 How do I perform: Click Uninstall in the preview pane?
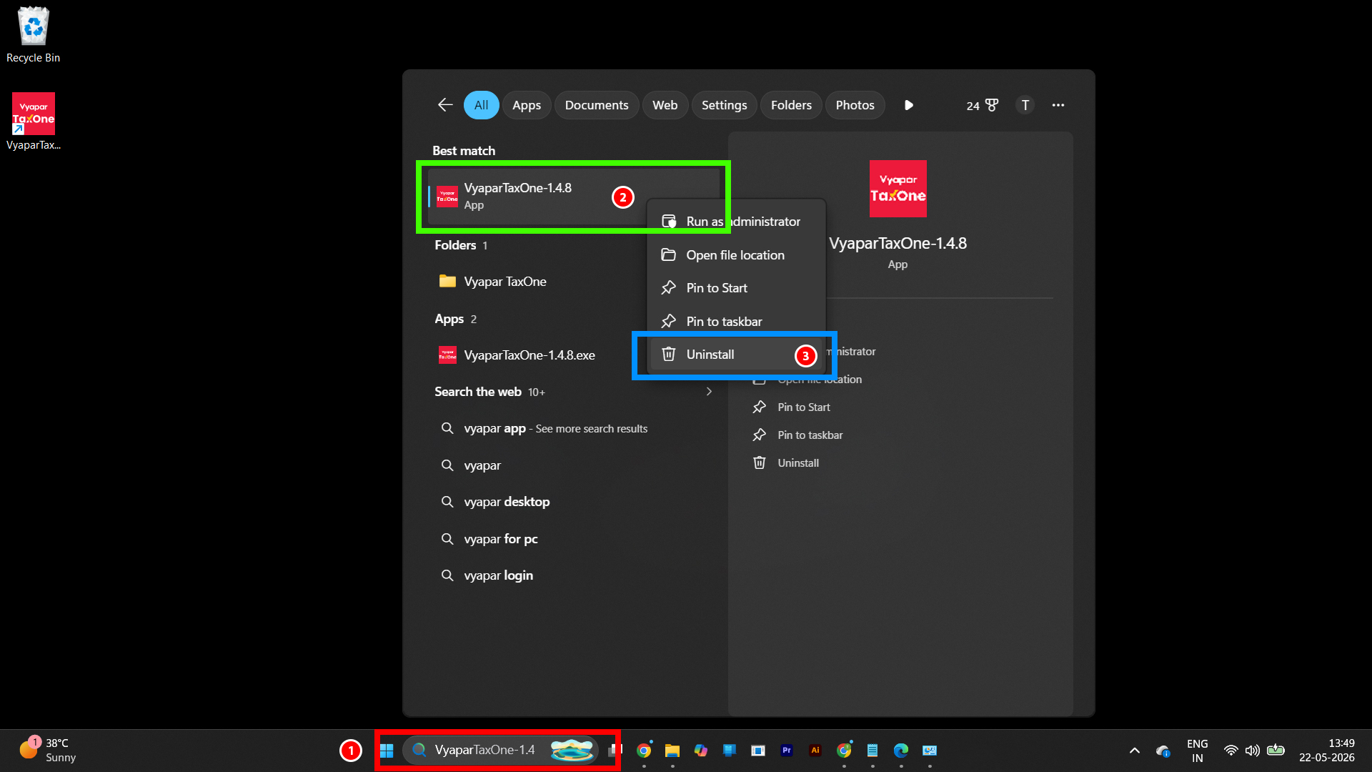point(798,463)
